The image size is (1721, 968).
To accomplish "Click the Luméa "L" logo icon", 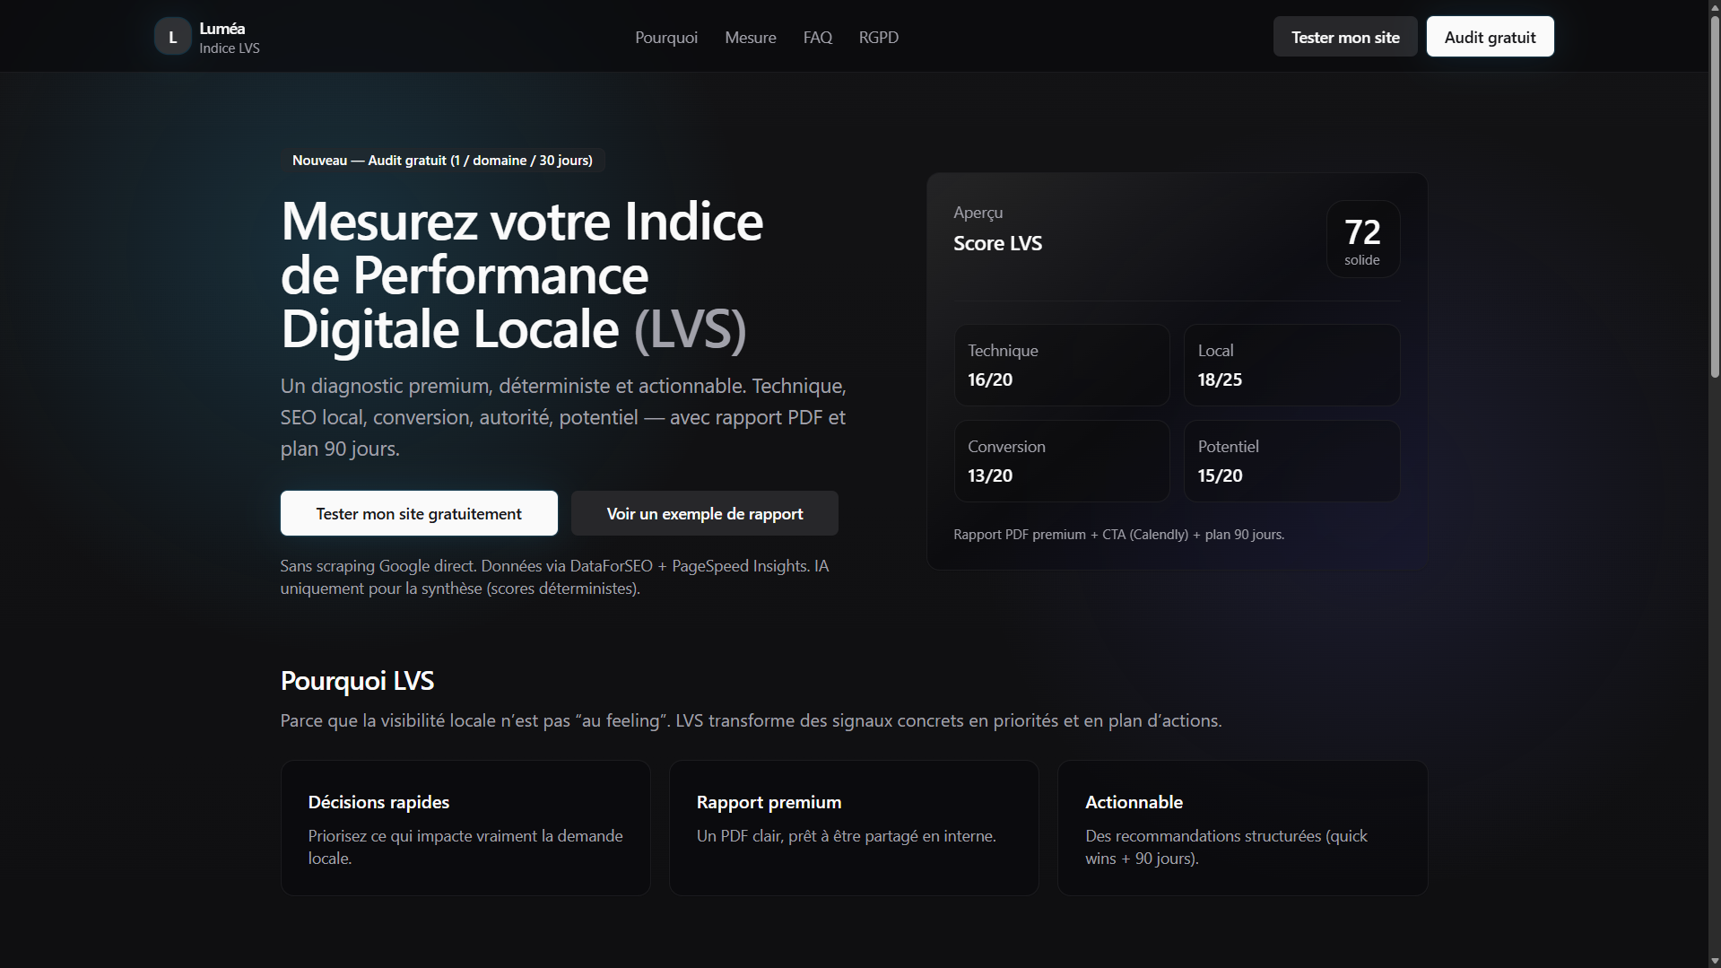I will point(172,36).
